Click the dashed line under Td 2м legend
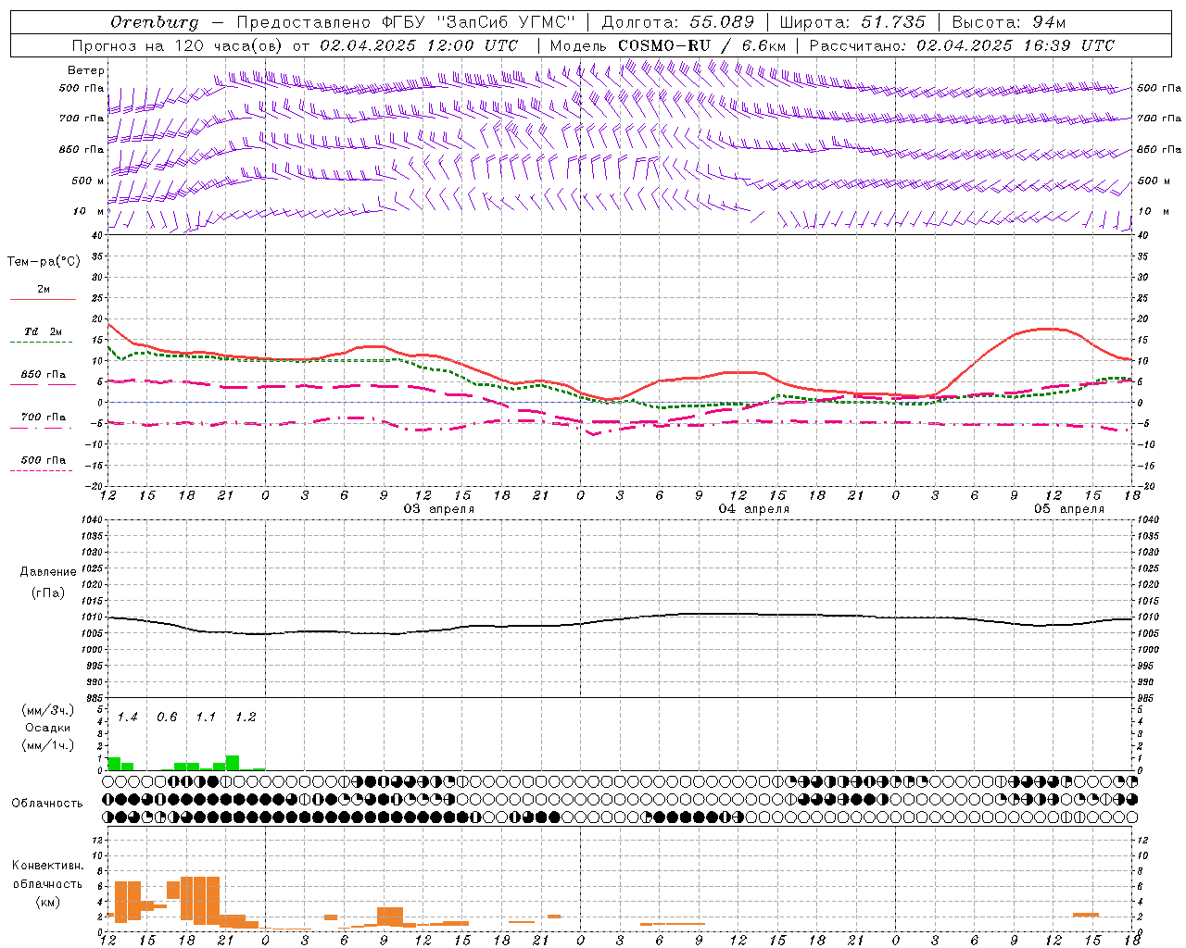The height and width of the screenshot is (948, 1186). [x=43, y=343]
